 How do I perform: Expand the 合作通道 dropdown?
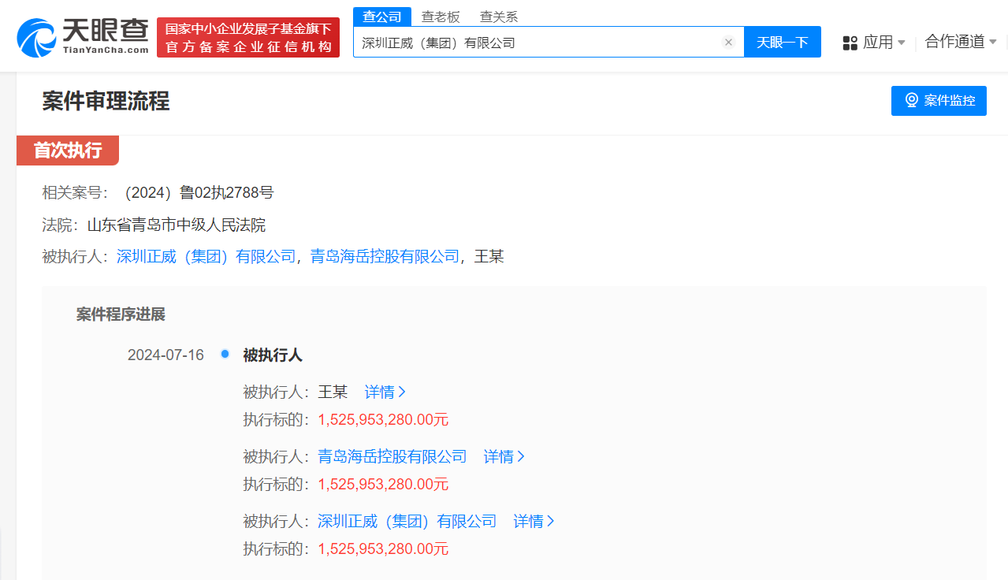click(x=959, y=43)
